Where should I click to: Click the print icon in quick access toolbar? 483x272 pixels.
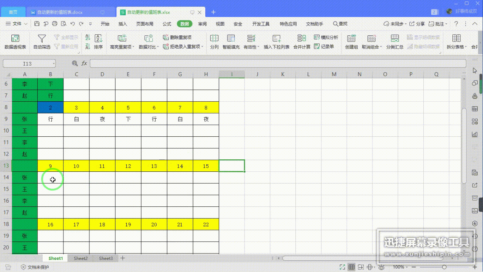[55, 24]
